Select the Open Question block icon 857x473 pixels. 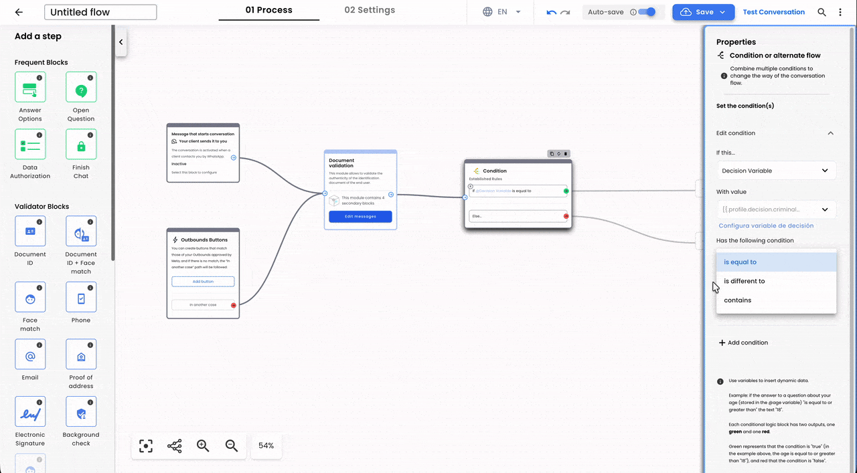(81, 88)
